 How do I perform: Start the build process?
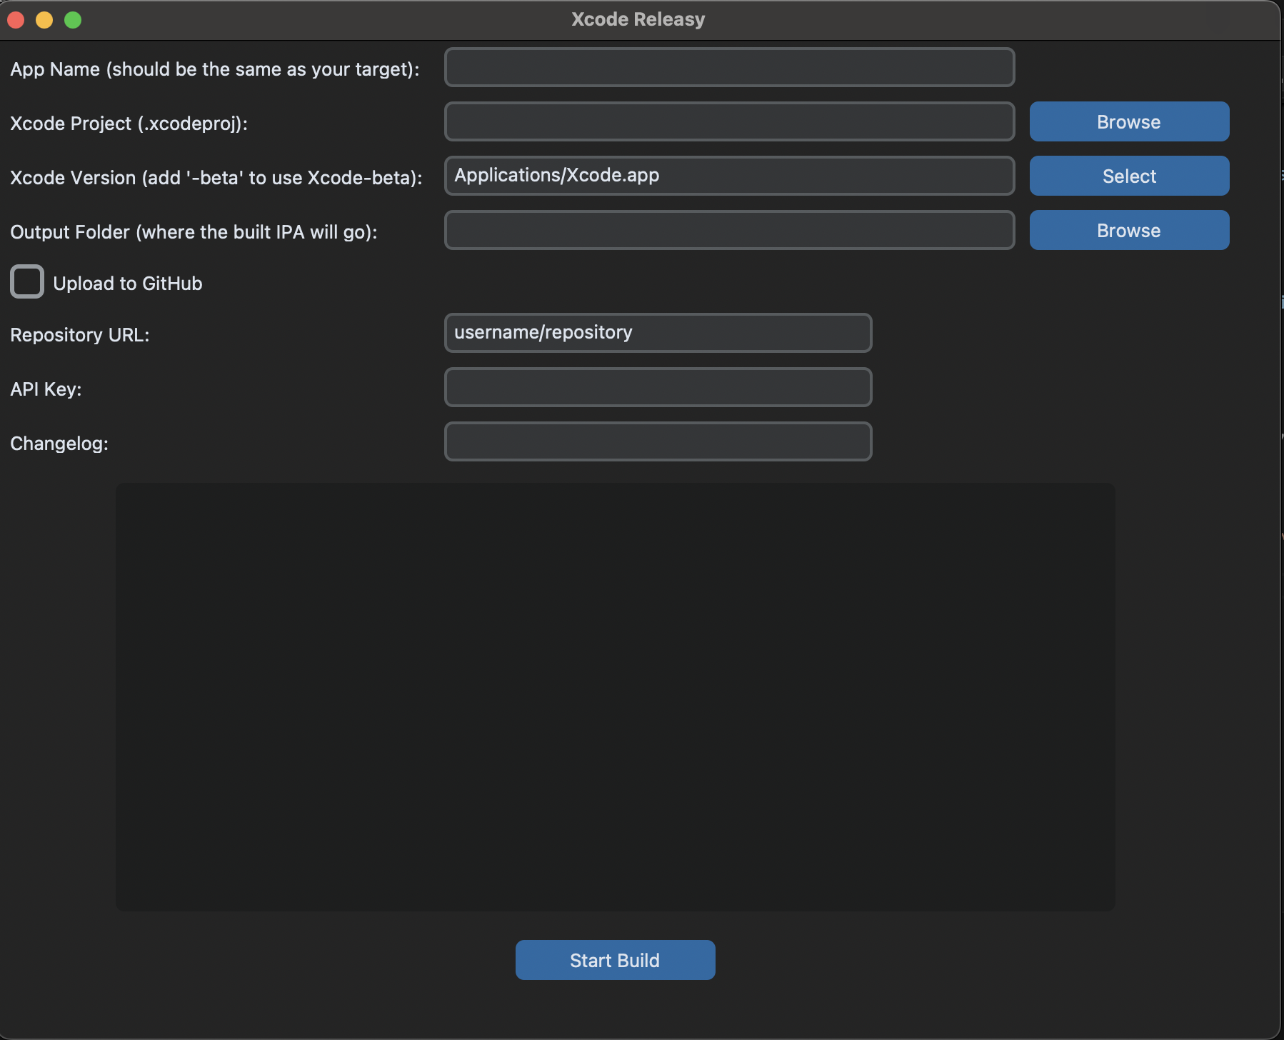615,960
